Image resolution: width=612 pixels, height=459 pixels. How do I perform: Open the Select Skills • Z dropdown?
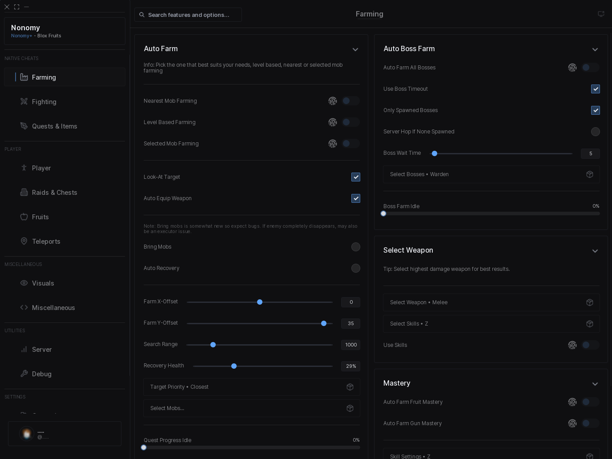(491, 324)
